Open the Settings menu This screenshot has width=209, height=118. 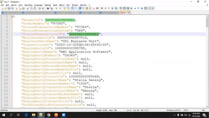click(48, 5)
